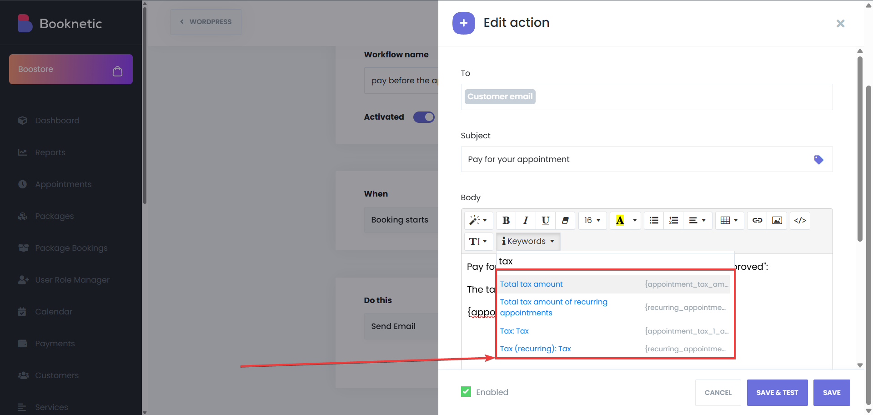Select Total tax amount keyword
This screenshot has width=873, height=415.
click(614, 284)
